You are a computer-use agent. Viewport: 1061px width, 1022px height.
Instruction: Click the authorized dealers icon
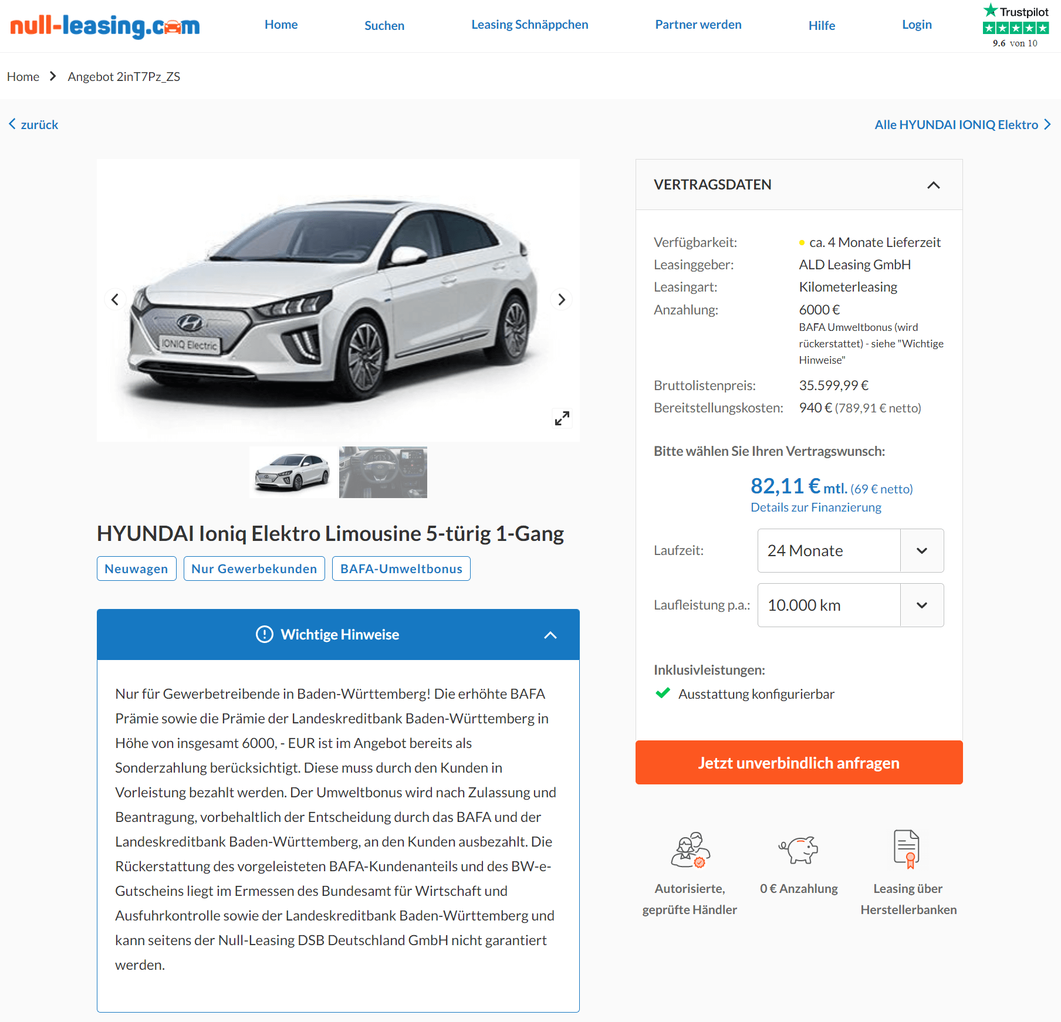click(690, 850)
